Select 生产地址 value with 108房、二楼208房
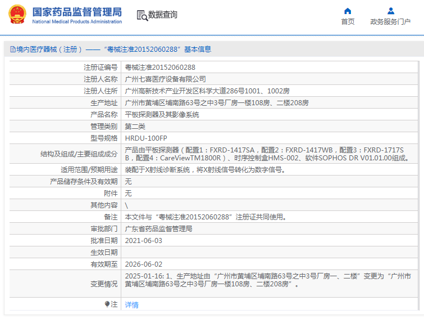The width and height of the screenshot is (424, 319). click(x=217, y=103)
